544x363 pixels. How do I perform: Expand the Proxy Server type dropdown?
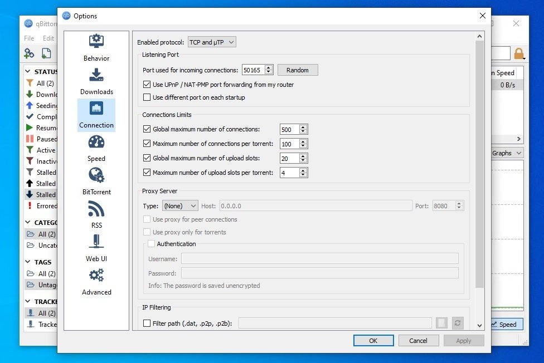tap(180, 206)
